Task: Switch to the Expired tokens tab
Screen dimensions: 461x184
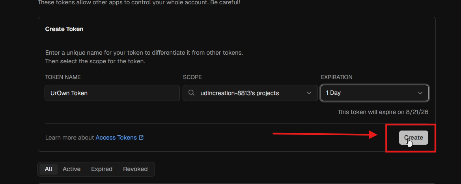Action: coord(102,169)
